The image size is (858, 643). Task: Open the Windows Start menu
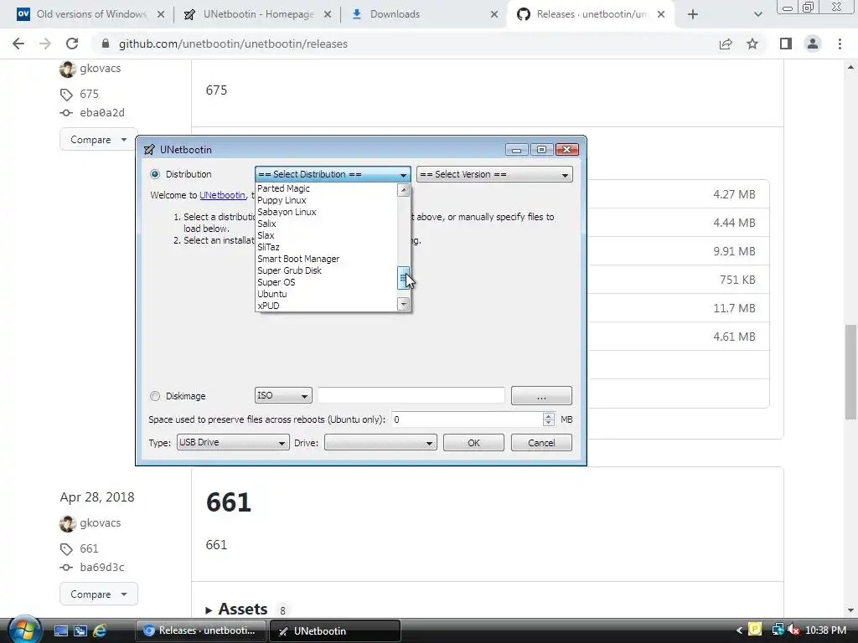[23, 630]
